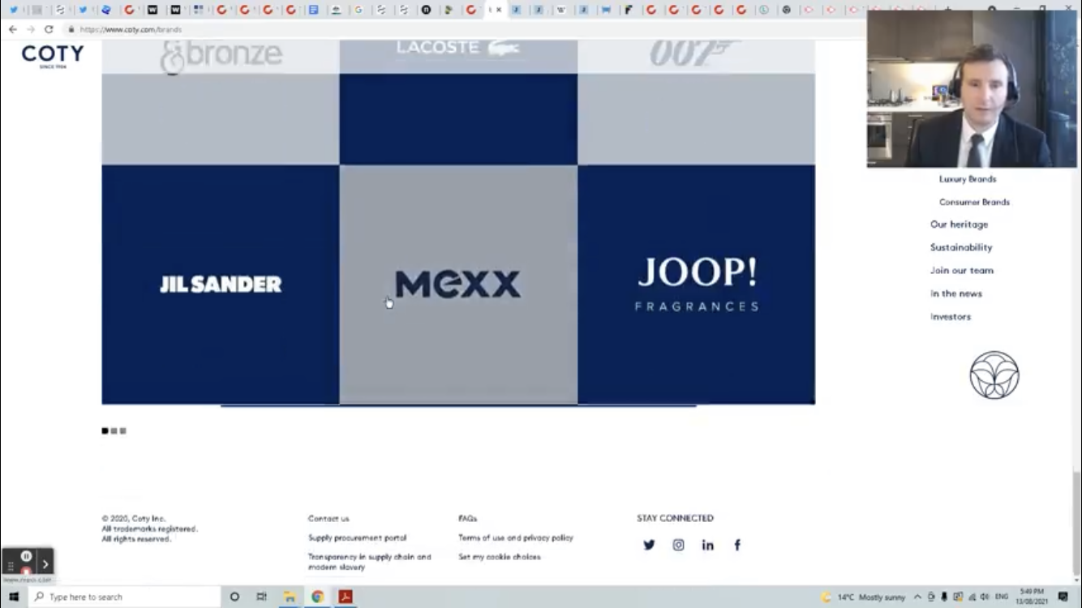
Task: Pause the screen recording widget
Action: [26, 556]
